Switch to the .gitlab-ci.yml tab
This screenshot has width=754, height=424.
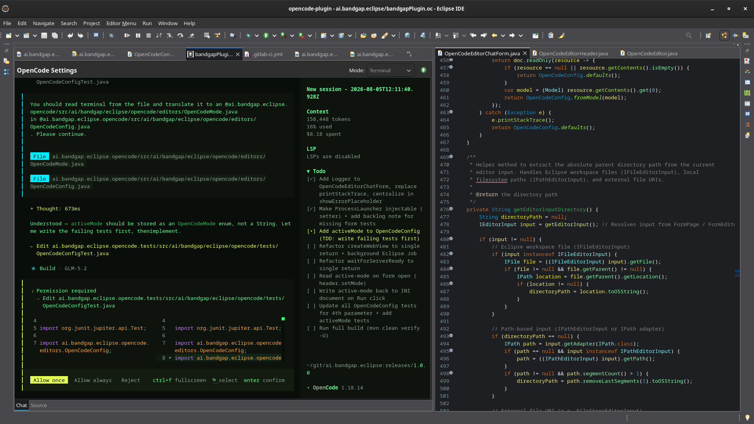click(x=264, y=54)
